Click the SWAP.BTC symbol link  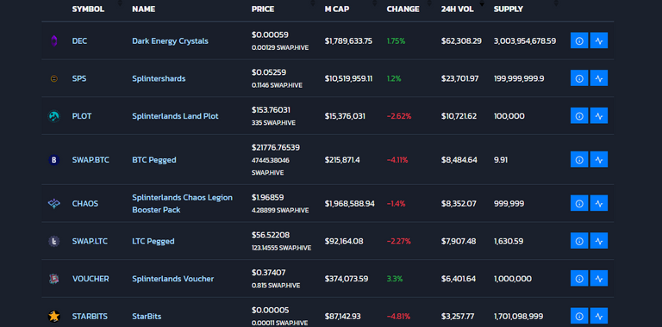[91, 160]
